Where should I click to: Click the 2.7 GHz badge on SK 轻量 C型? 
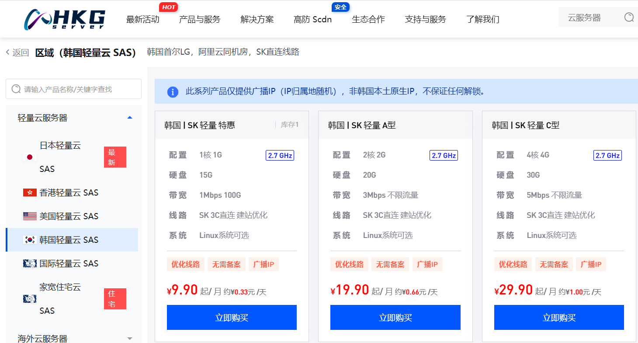607,155
